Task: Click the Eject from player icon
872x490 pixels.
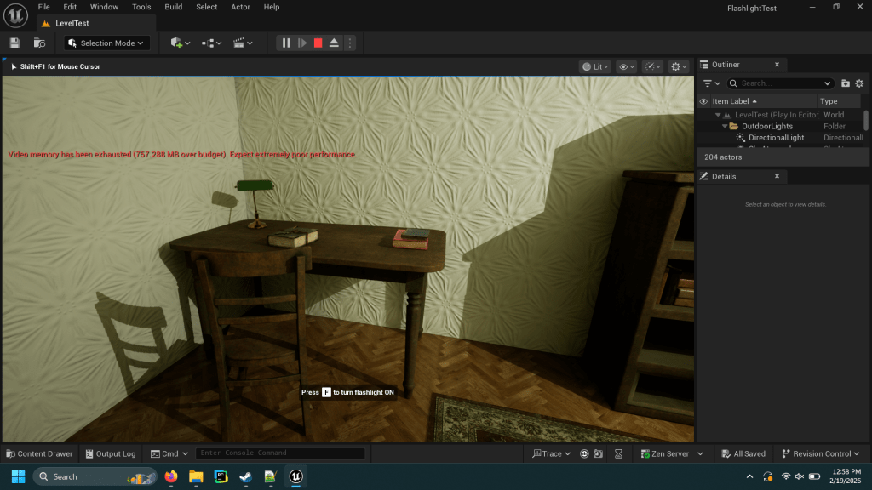Action: click(x=334, y=43)
